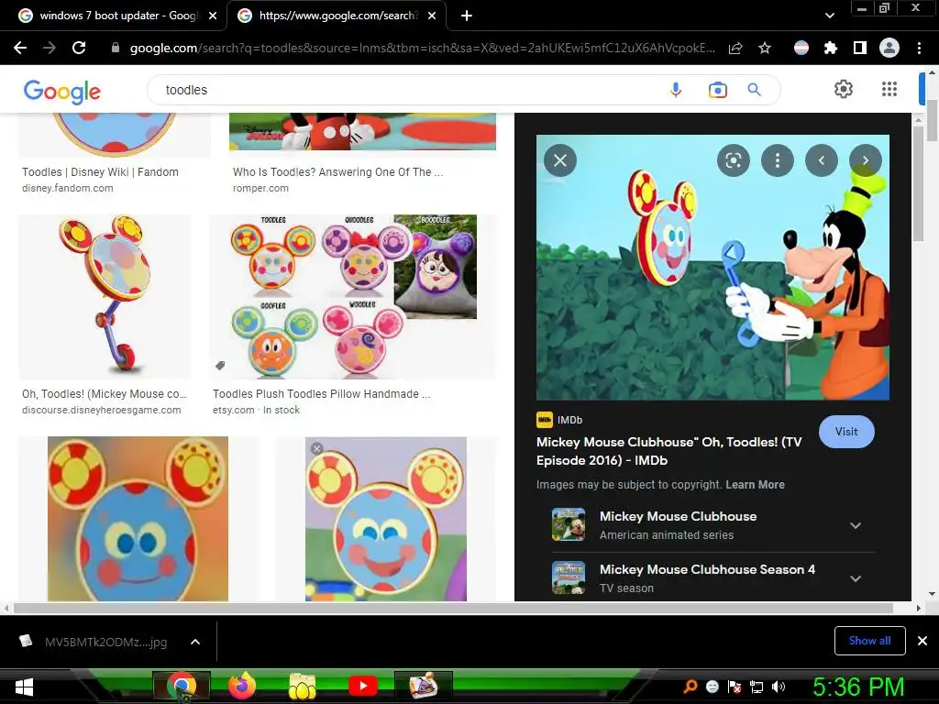Switch to the windows 7 boot updater tab
Screen dimensions: 939x704
coord(114,16)
